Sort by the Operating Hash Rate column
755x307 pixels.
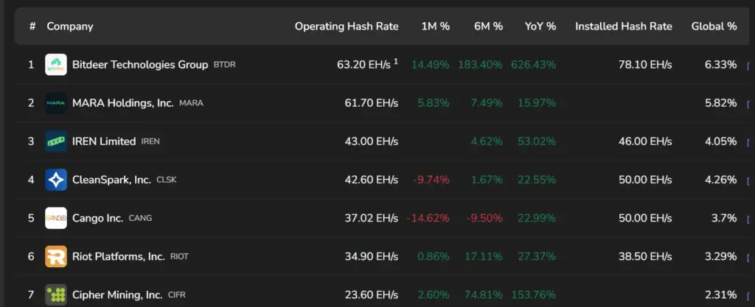(347, 27)
